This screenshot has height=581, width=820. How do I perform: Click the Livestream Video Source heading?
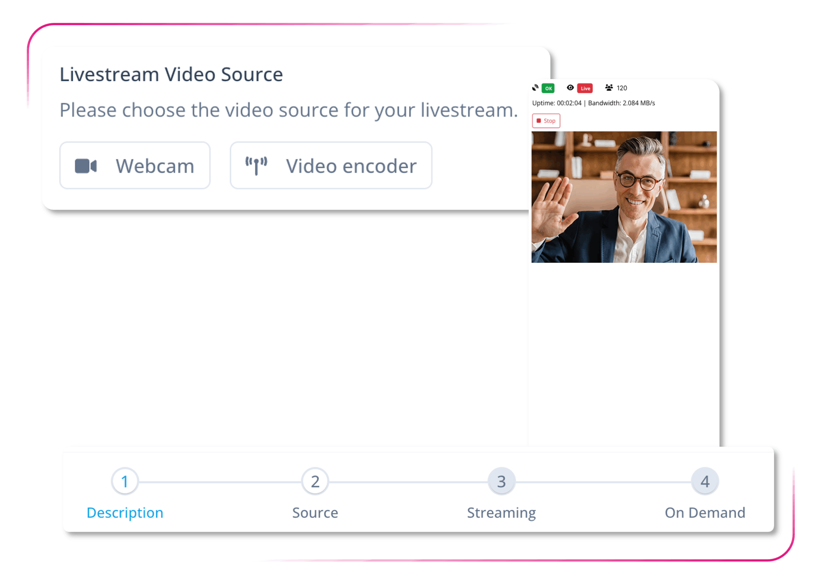[x=171, y=74]
